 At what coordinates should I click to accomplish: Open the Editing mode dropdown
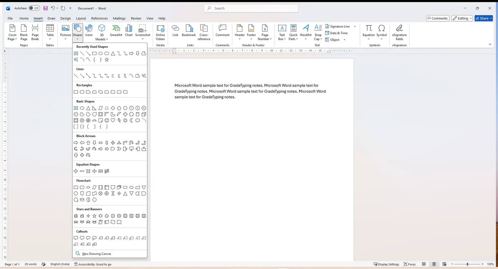tap(462, 18)
